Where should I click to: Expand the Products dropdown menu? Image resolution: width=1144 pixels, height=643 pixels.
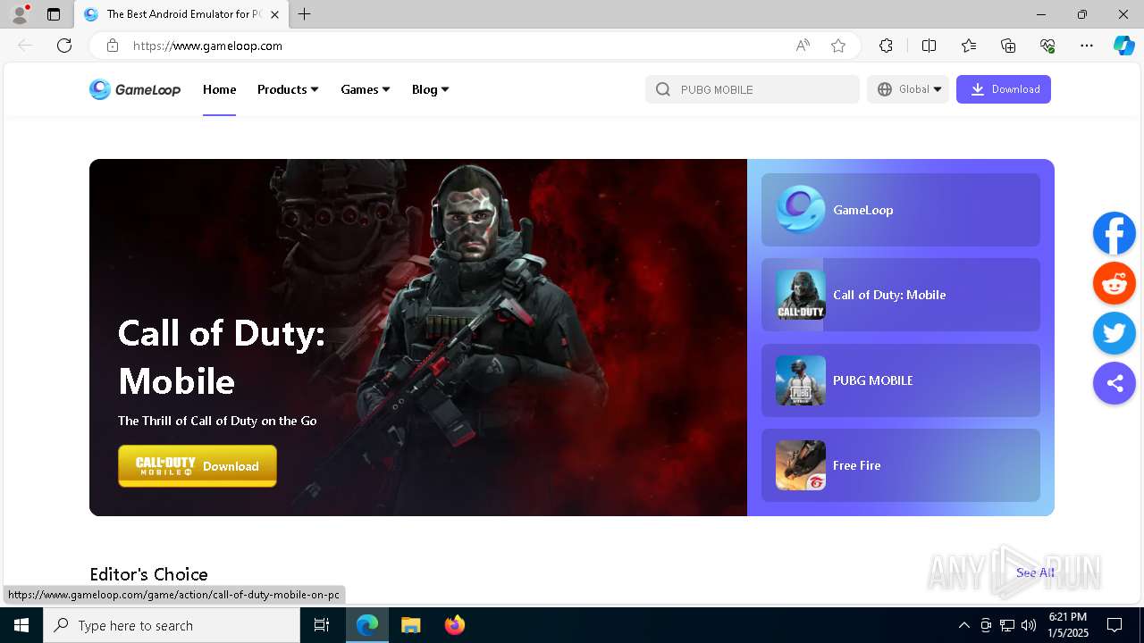point(288,89)
